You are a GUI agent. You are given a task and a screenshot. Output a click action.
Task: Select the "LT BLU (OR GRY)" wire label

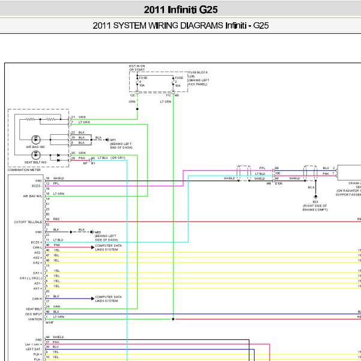[112, 158]
